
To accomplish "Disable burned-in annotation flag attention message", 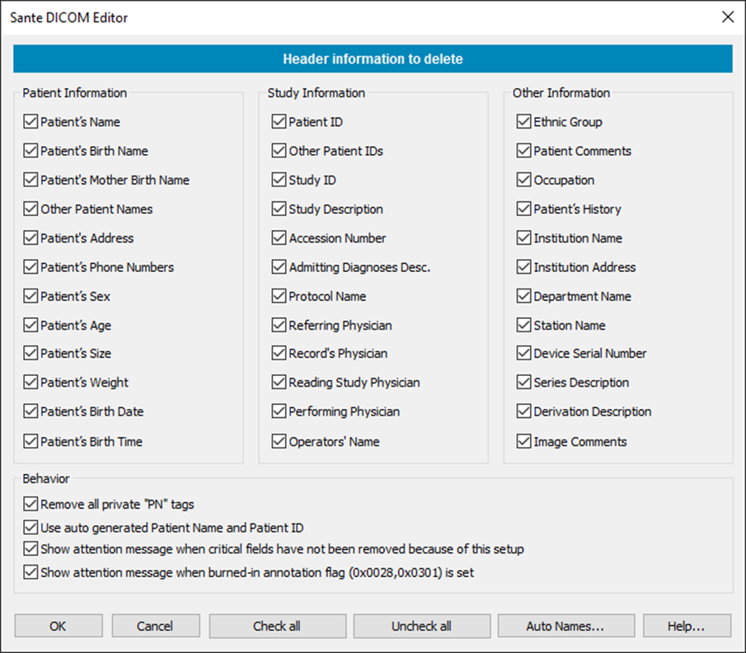I will pyautogui.click(x=31, y=572).
